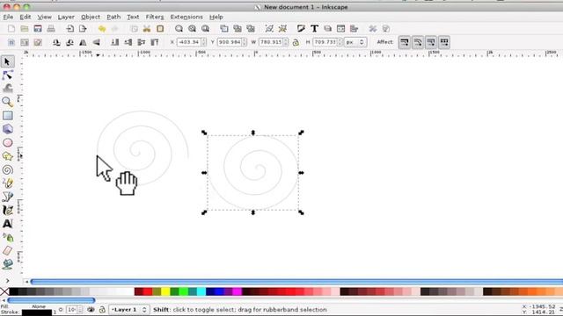Open the Extensions menu
The height and width of the screenshot is (316, 563).
[186, 17]
